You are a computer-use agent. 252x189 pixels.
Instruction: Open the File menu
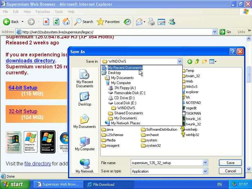[x=5, y=12]
